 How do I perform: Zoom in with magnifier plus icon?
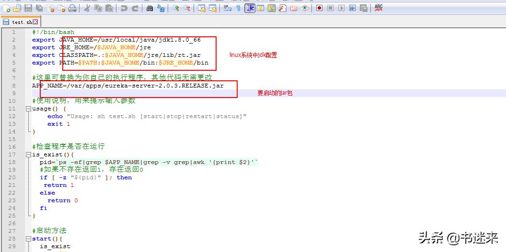[x=175, y=8]
